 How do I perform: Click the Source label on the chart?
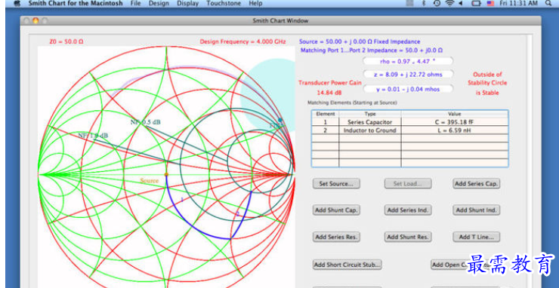pyautogui.click(x=150, y=181)
